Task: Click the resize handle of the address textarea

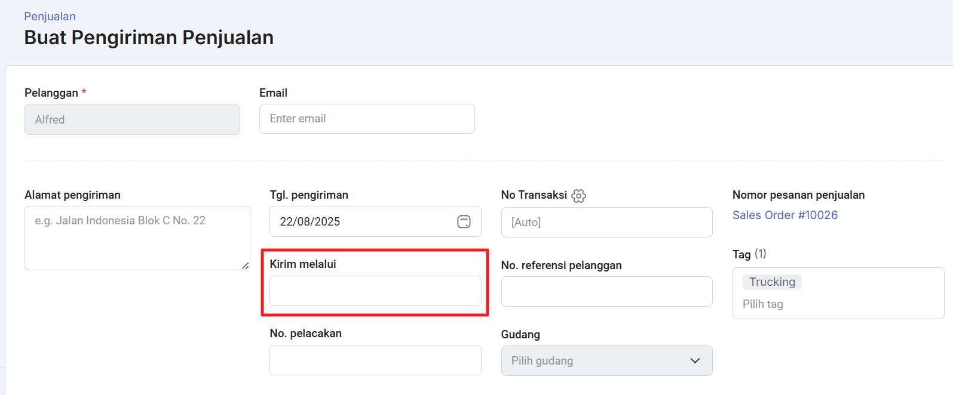Action: [245, 266]
